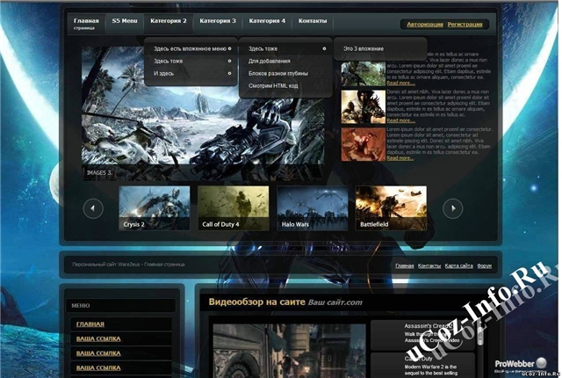The height and width of the screenshot is (378, 562).
Task: Open the S5 Menu tab
Action: 124,19
